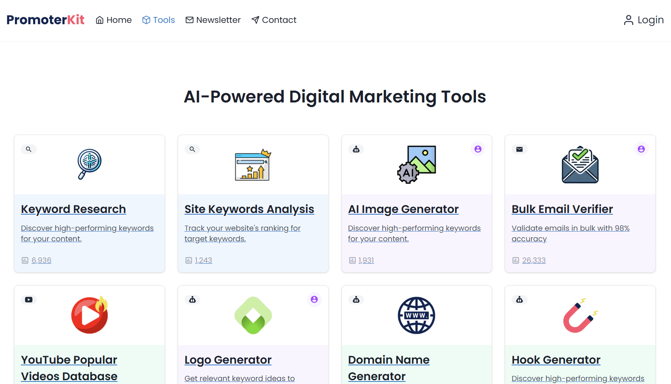The image size is (671, 384).
Task: Go to the Tools nav item
Action: tap(159, 20)
